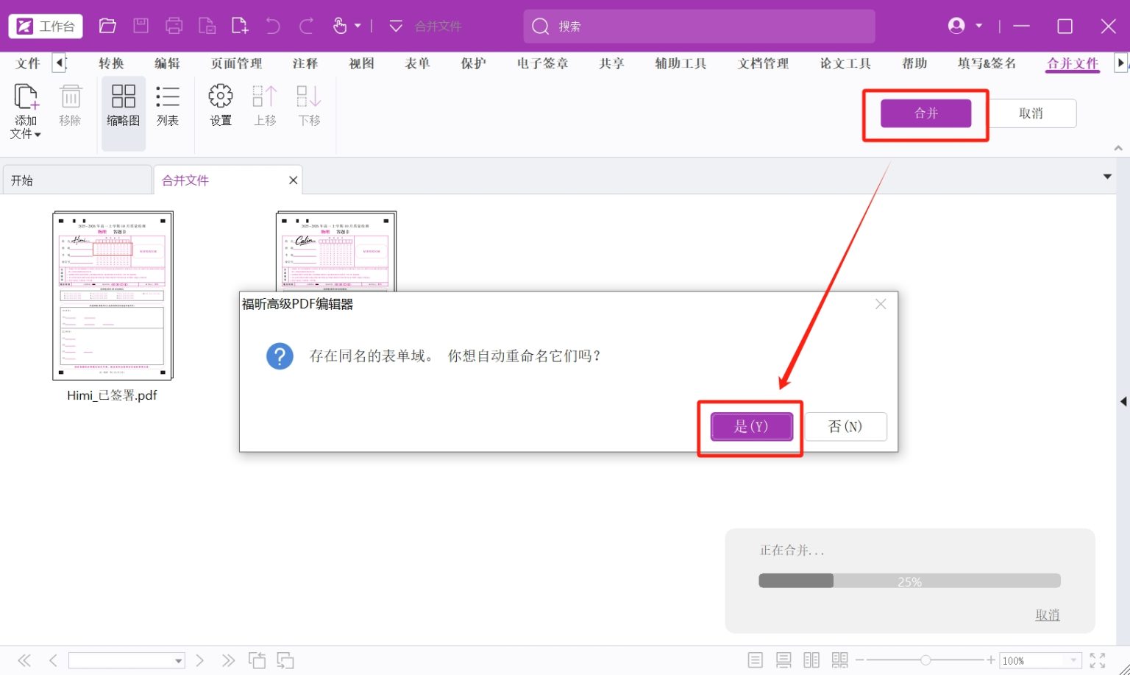Image resolution: width=1130 pixels, height=675 pixels.
Task: Select single page view icon
Action: pyautogui.click(x=755, y=660)
